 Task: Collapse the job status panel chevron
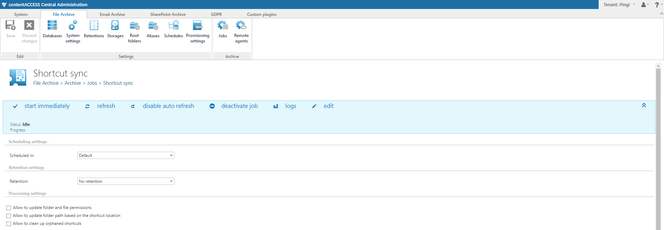pos(644,106)
